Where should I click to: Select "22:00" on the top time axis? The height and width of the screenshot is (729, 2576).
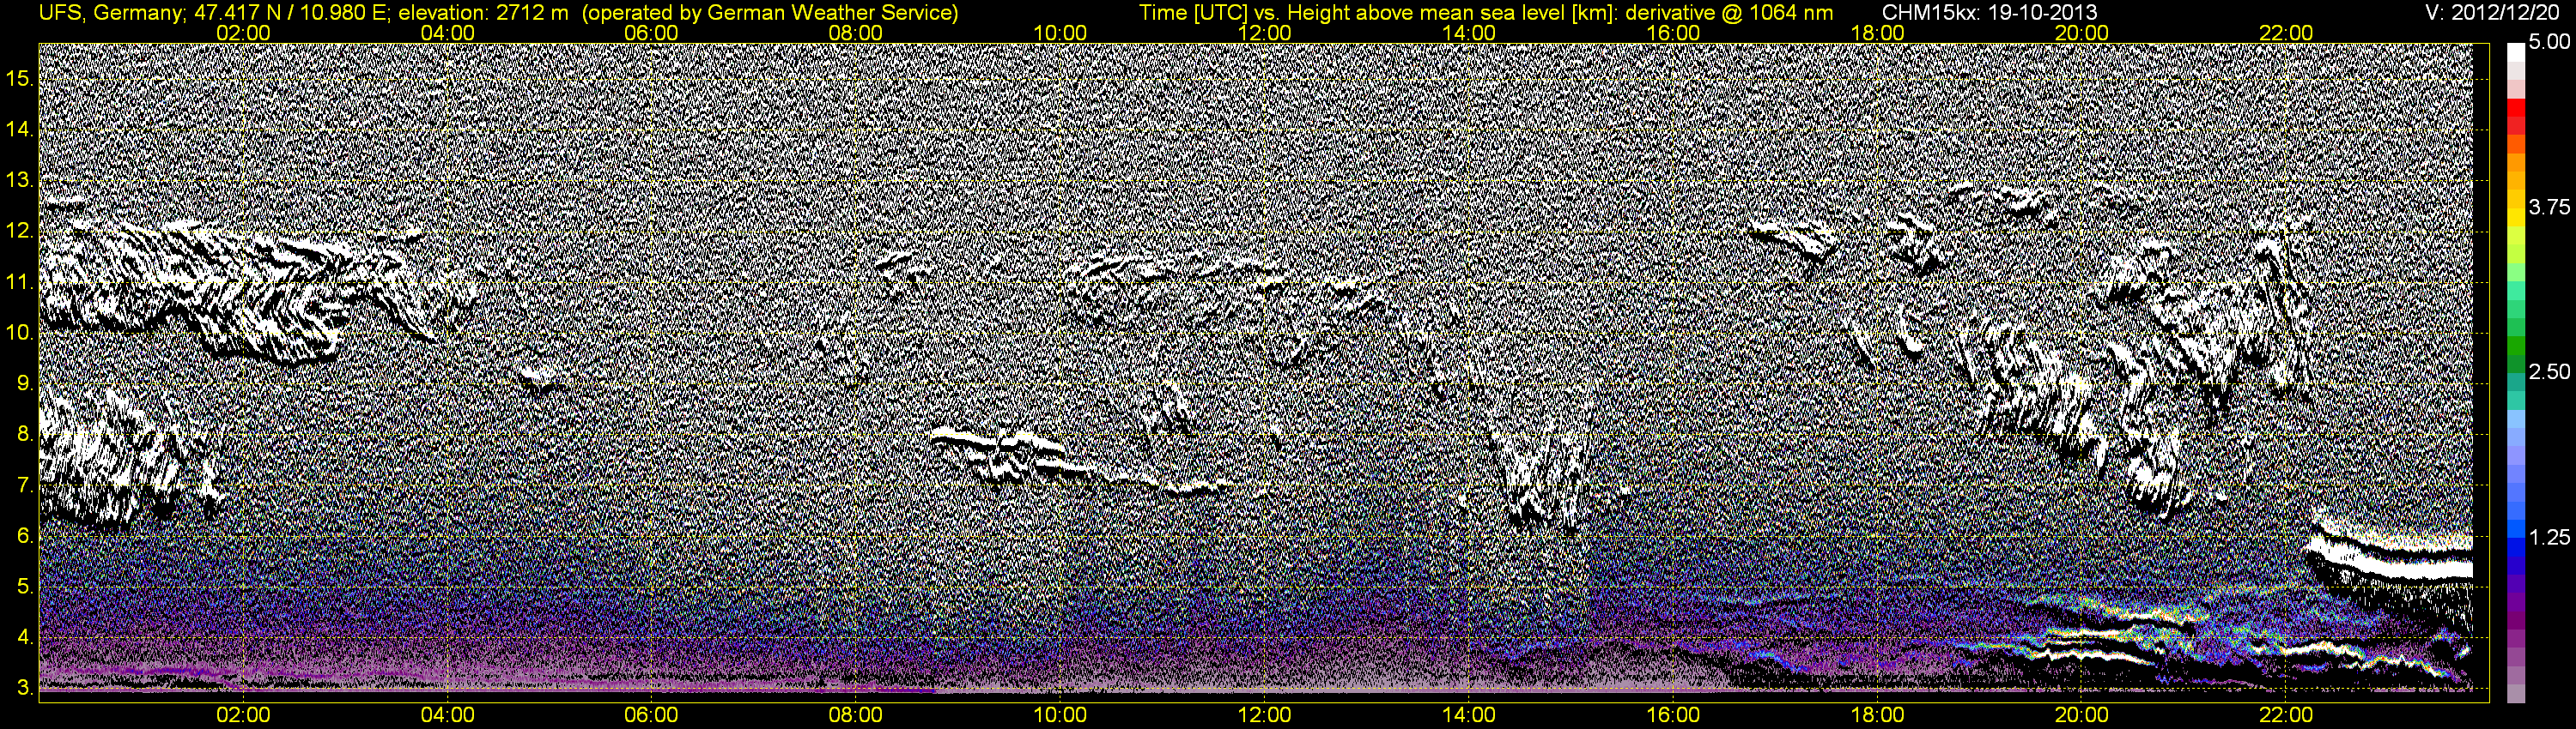pyautogui.click(x=2286, y=33)
